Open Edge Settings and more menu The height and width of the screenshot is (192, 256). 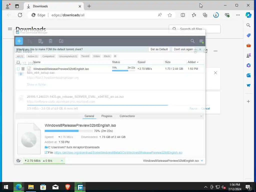(238, 15)
